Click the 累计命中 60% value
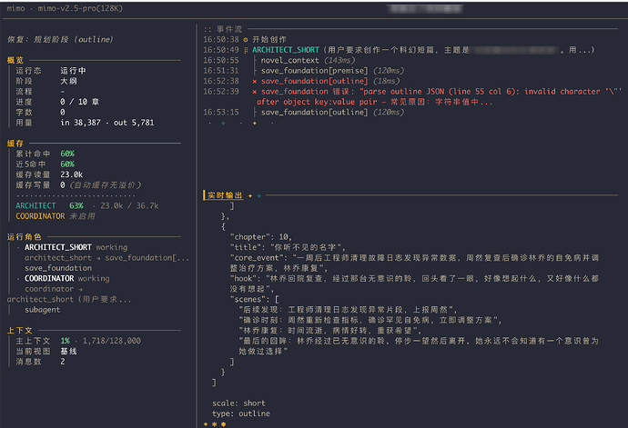 67,154
